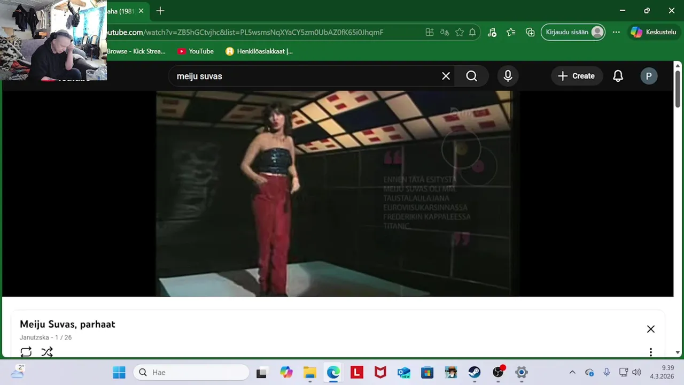Open Task View from the taskbar

(x=261, y=372)
